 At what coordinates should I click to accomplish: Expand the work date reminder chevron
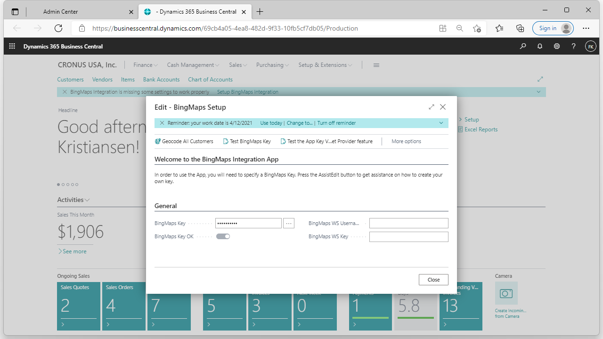(441, 123)
